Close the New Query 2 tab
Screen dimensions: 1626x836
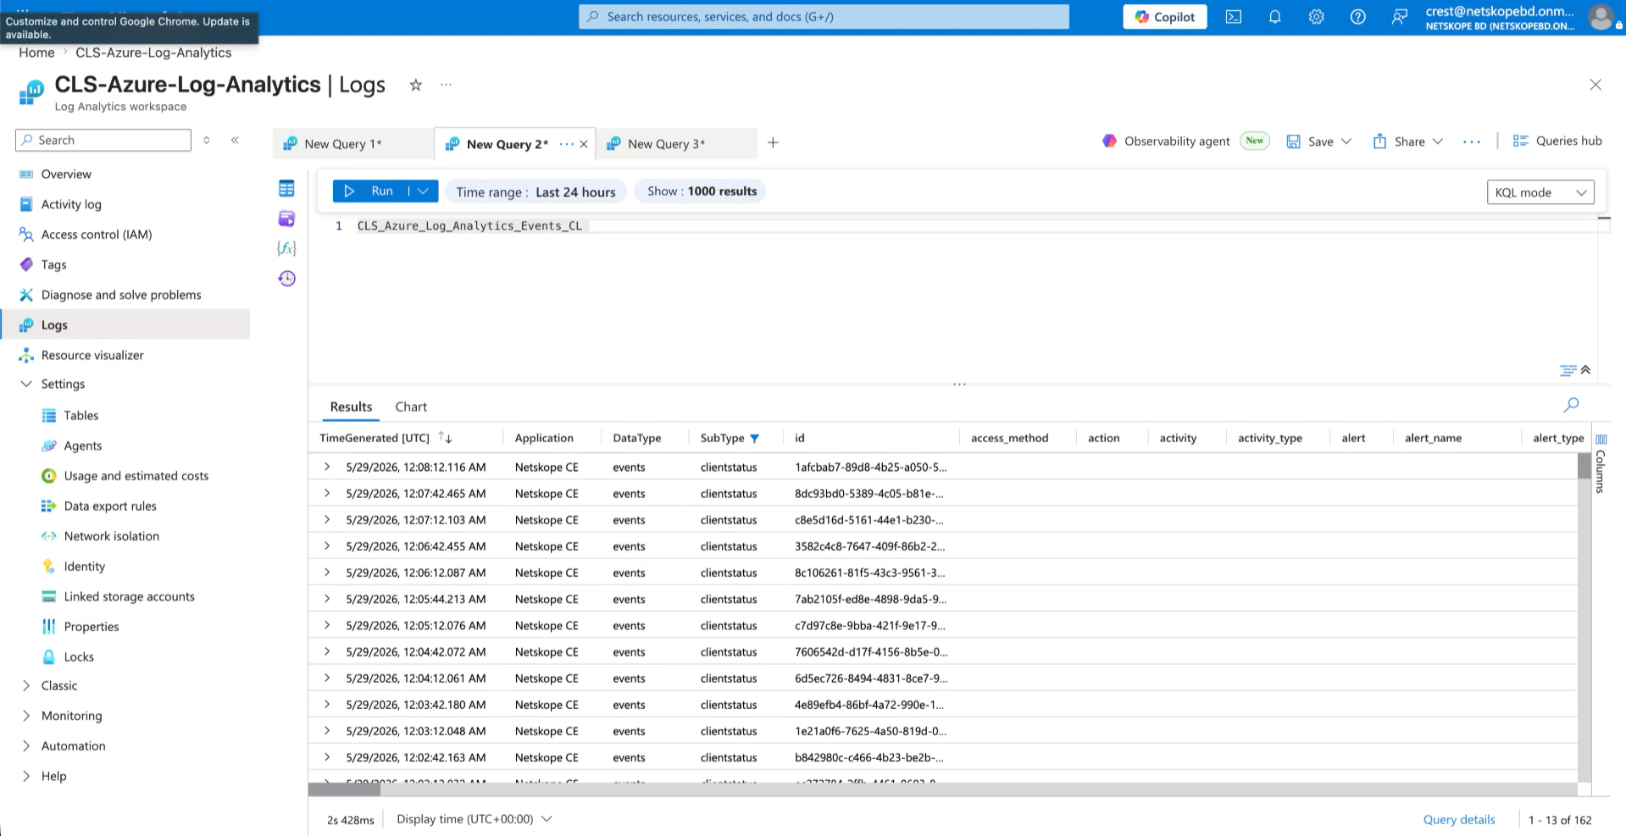[x=584, y=144]
